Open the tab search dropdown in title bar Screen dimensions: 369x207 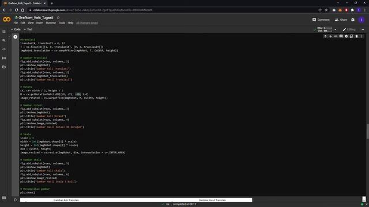click(x=338, y=3)
